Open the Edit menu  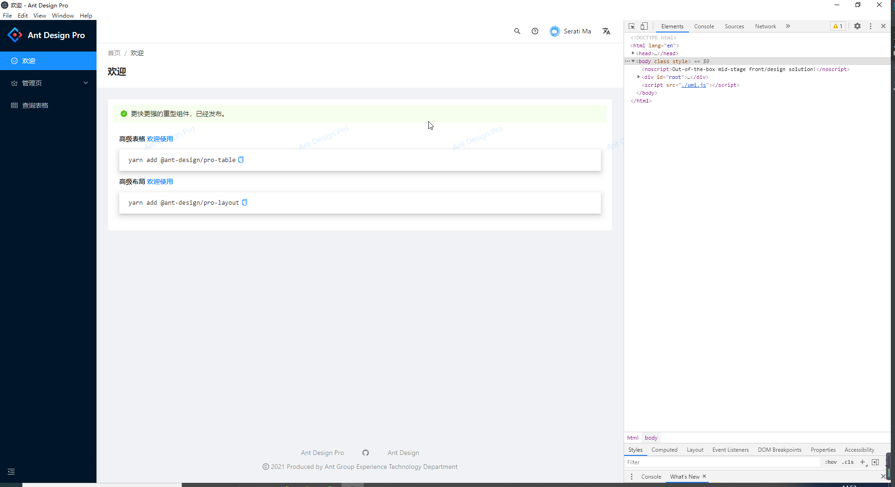click(x=23, y=16)
